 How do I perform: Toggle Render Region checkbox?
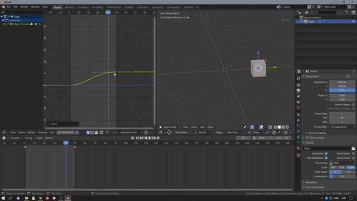pos(353,104)
